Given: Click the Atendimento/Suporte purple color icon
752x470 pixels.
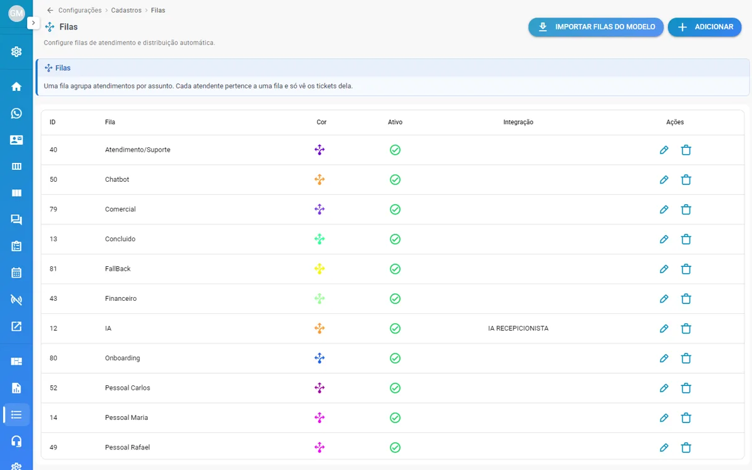Looking at the screenshot, I should [x=320, y=150].
